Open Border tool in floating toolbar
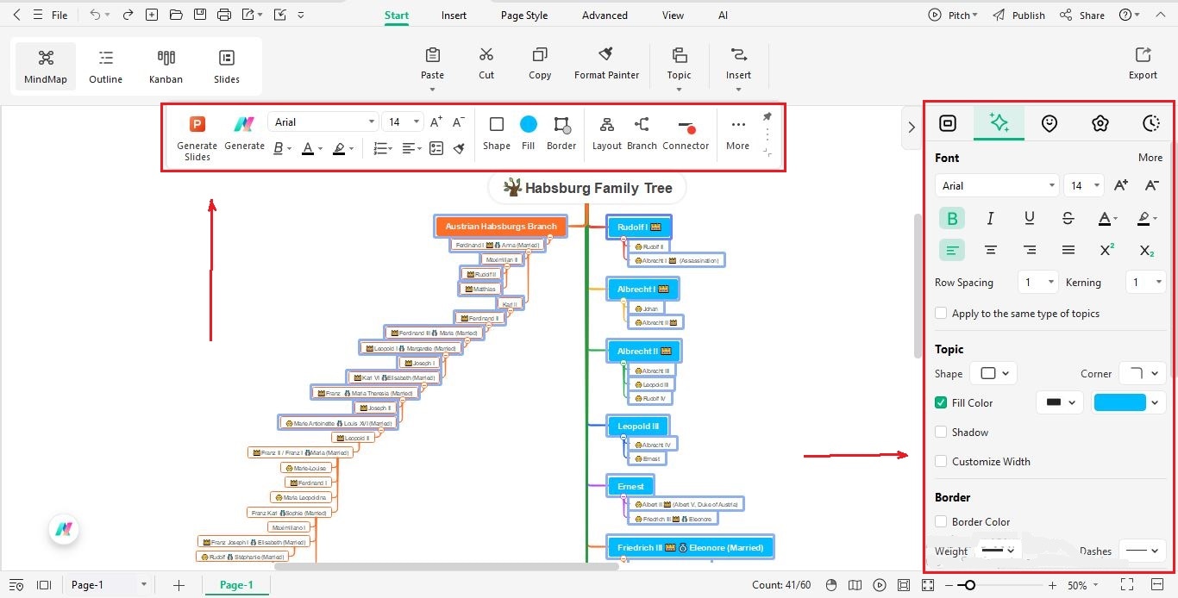The width and height of the screenshot is (1178, 598). click(x=561, y=134)
